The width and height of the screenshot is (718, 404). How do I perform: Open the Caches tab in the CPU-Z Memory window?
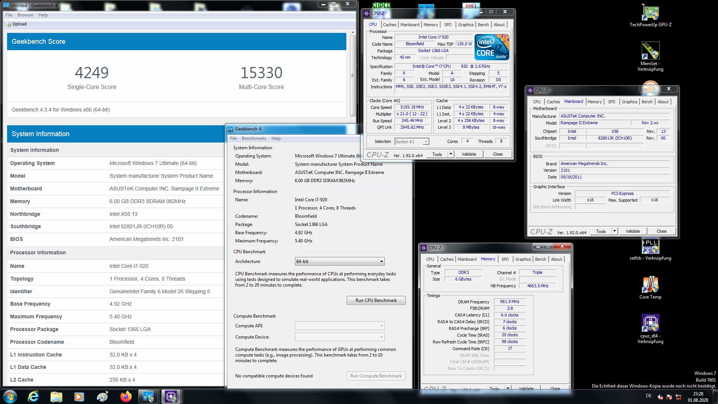click(447, 259)
